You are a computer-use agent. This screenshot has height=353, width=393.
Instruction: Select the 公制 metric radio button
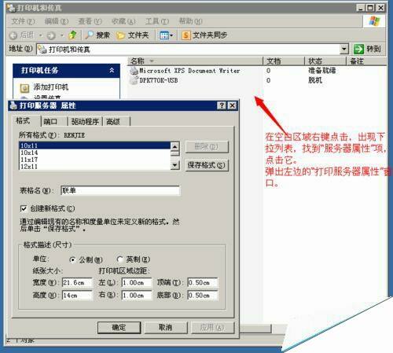[x=72, y=259]
